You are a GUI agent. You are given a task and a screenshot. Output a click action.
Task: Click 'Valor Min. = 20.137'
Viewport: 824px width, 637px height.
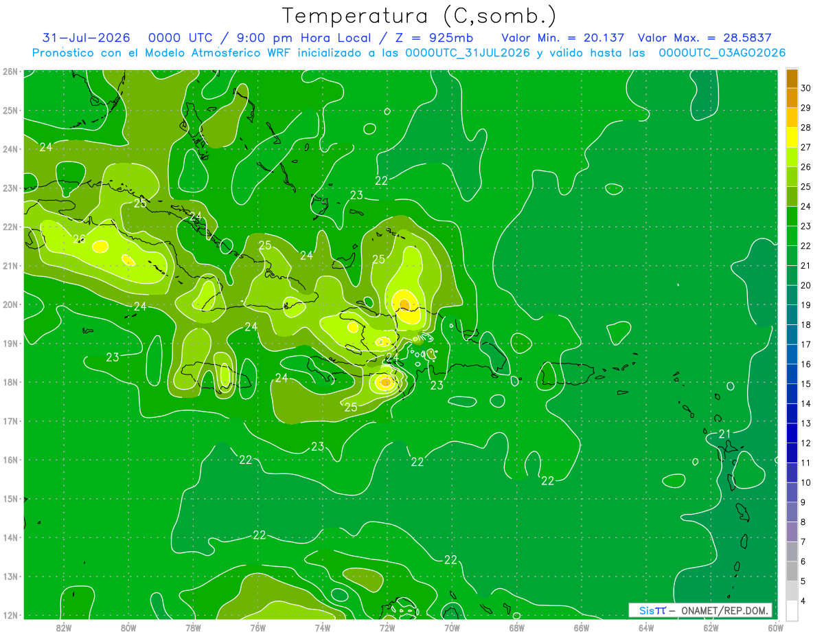click(x=563, y=38)
